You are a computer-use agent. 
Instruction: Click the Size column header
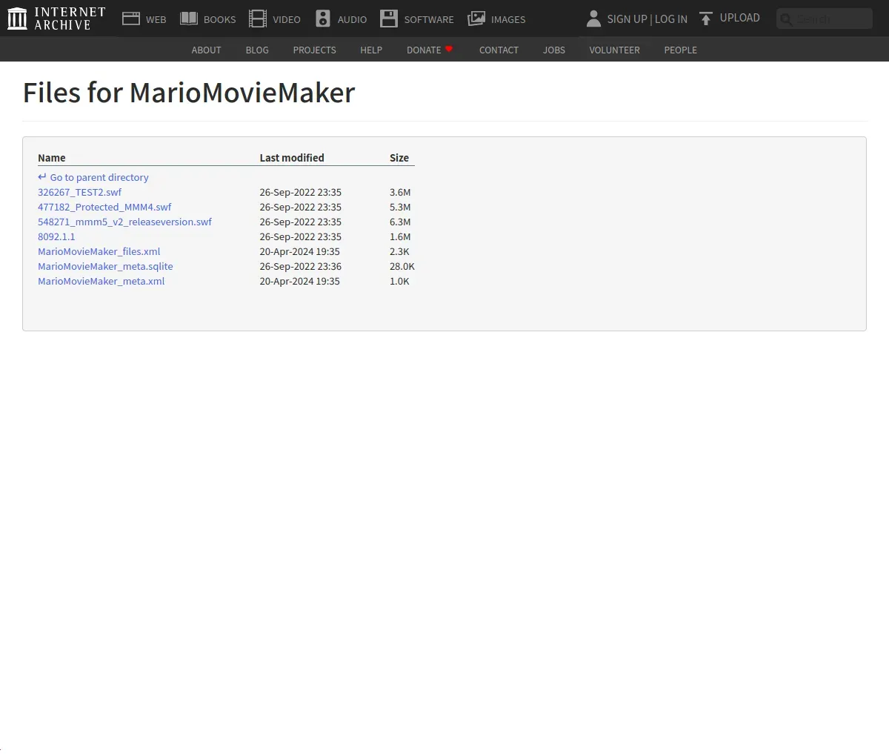point(399,157)
